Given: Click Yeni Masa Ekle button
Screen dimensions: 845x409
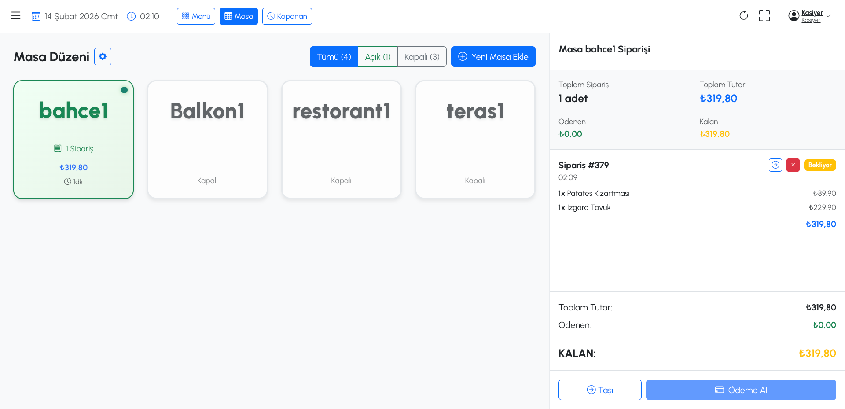Looking at the screenshot, I should point(493,57).
